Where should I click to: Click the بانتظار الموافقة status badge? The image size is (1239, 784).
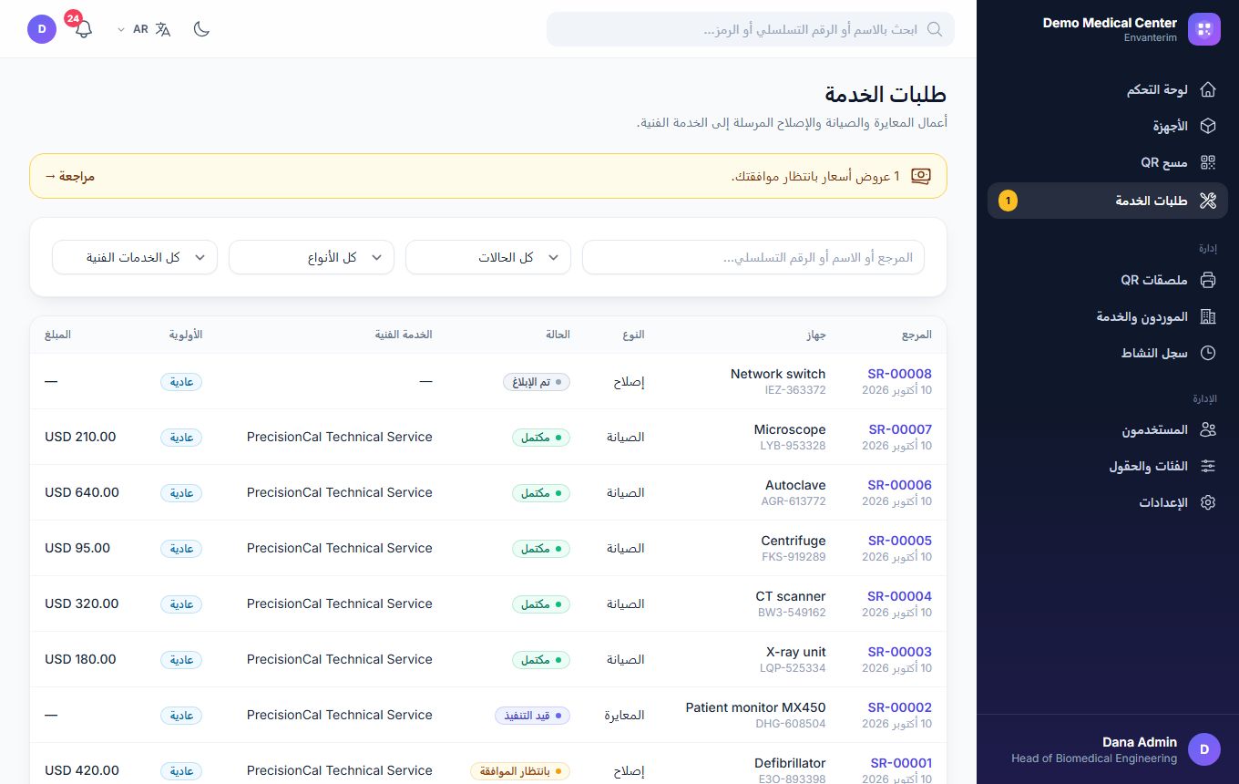pos(520,771)
